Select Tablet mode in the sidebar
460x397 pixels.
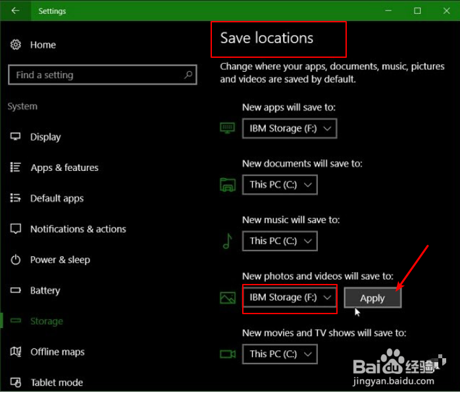57,383
